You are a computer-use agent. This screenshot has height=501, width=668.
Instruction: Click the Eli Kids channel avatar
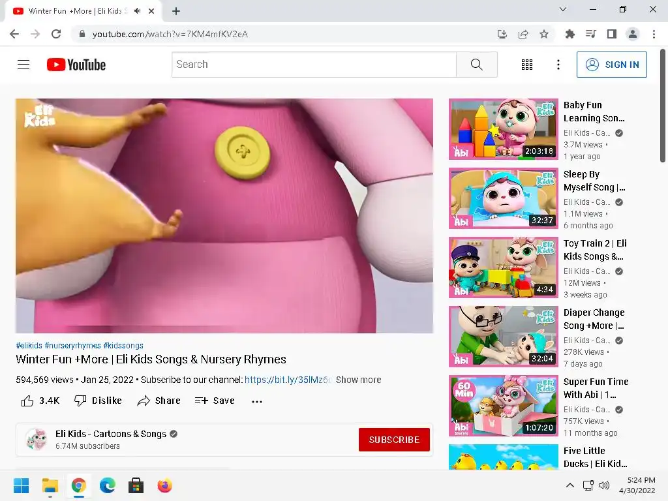37,440
